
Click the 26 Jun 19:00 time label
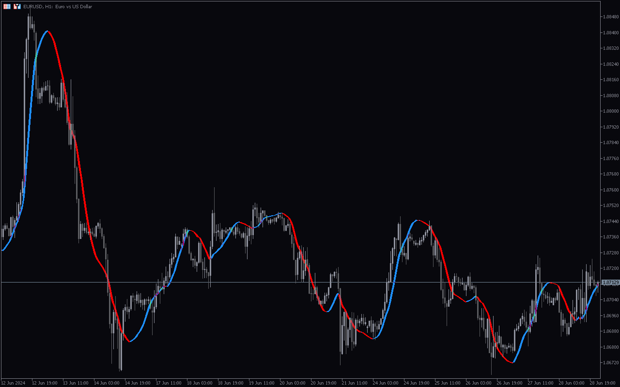[x=510, y=383]
